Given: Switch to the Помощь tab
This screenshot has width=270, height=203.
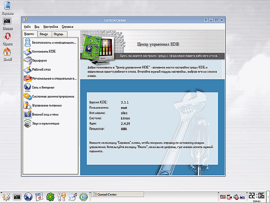Looking at the screenshot, I should click(59, 34).
